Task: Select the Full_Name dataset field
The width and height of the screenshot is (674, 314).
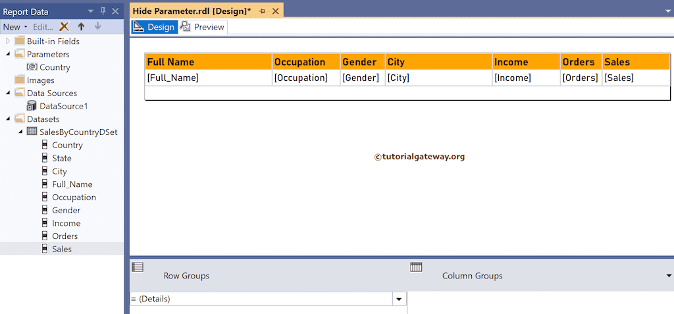Action: click(x=72, y=184)
